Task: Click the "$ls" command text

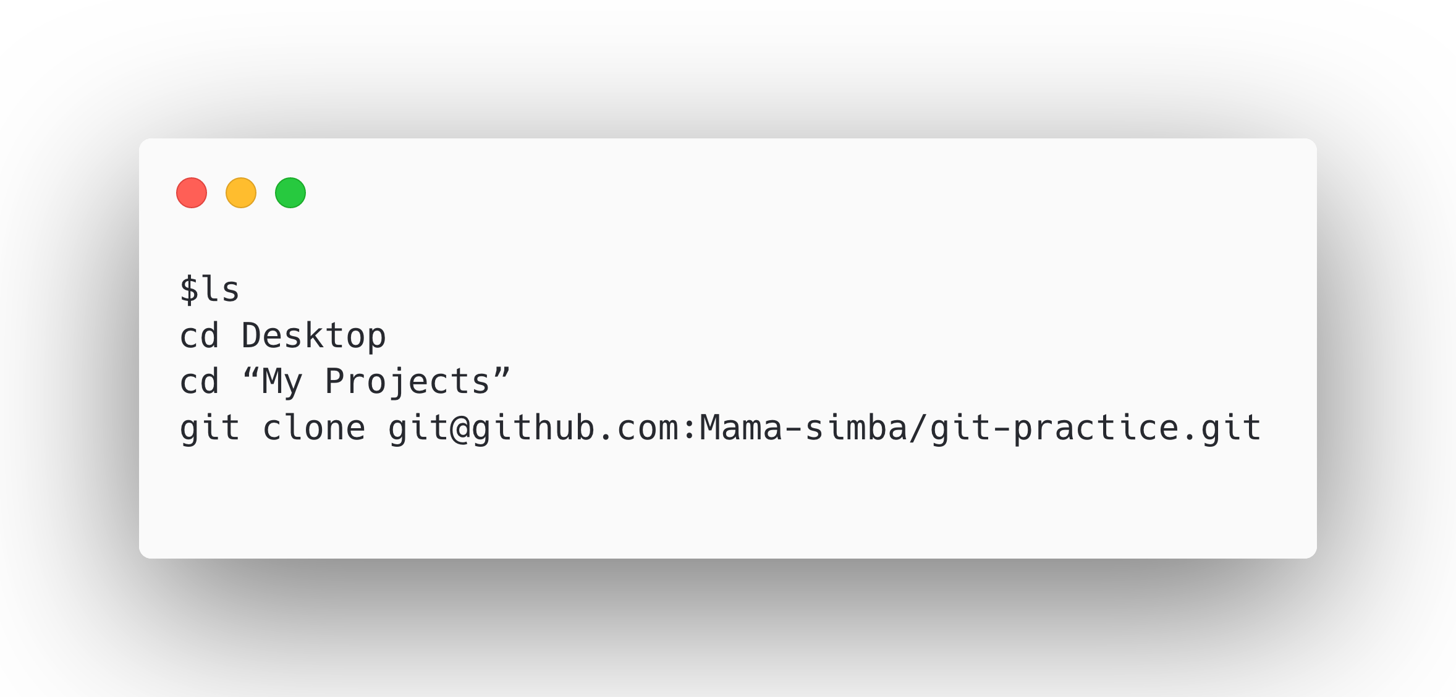Action: click(210, 289)
